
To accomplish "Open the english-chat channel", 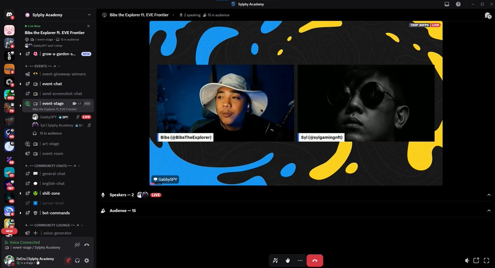I will coord(58,184).
